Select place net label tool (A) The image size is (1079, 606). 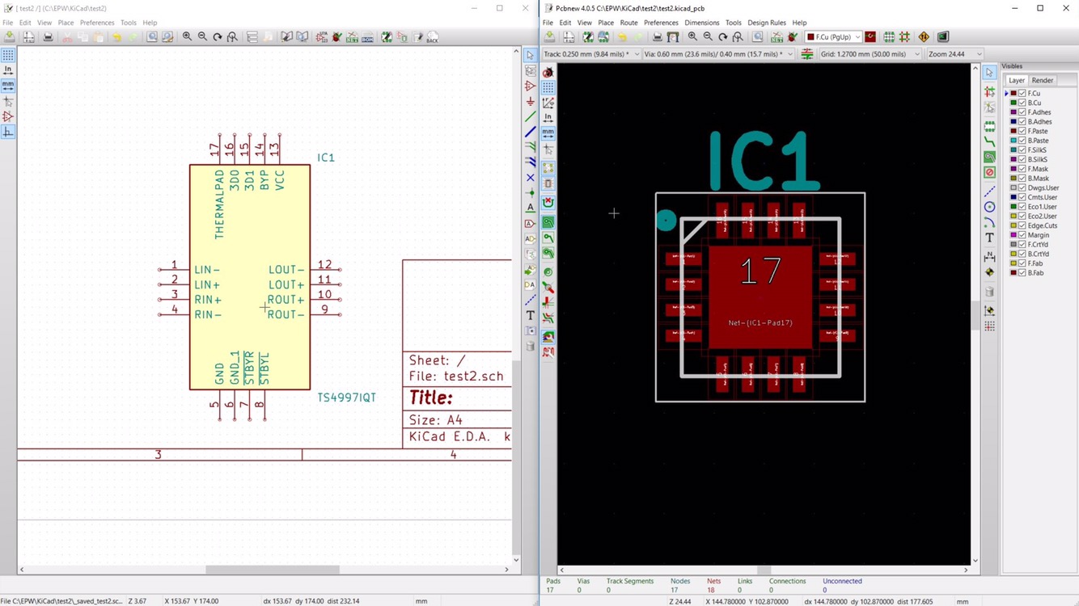pyautogui.click(x=531, y=208)
